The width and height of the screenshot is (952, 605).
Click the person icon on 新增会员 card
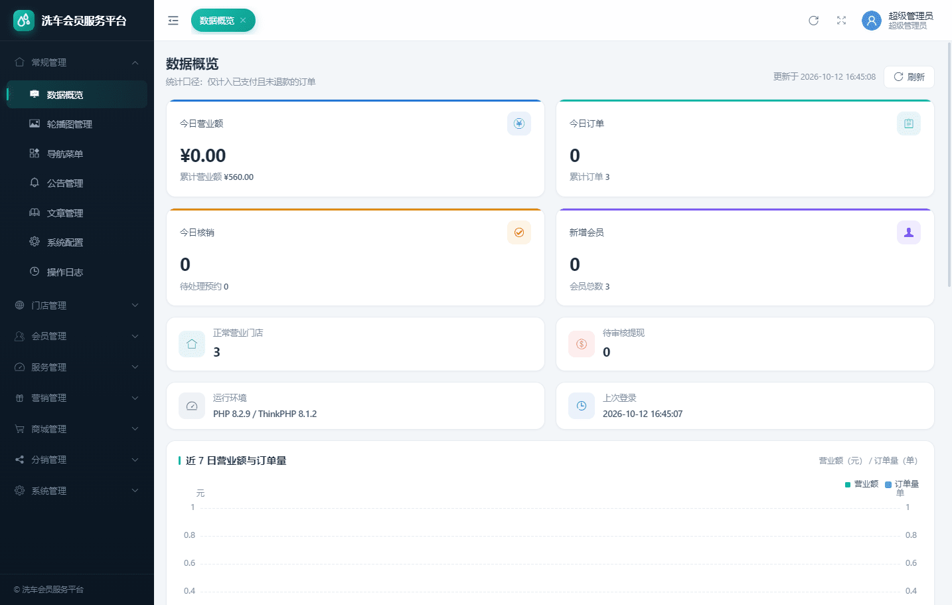tap(909, 232)
